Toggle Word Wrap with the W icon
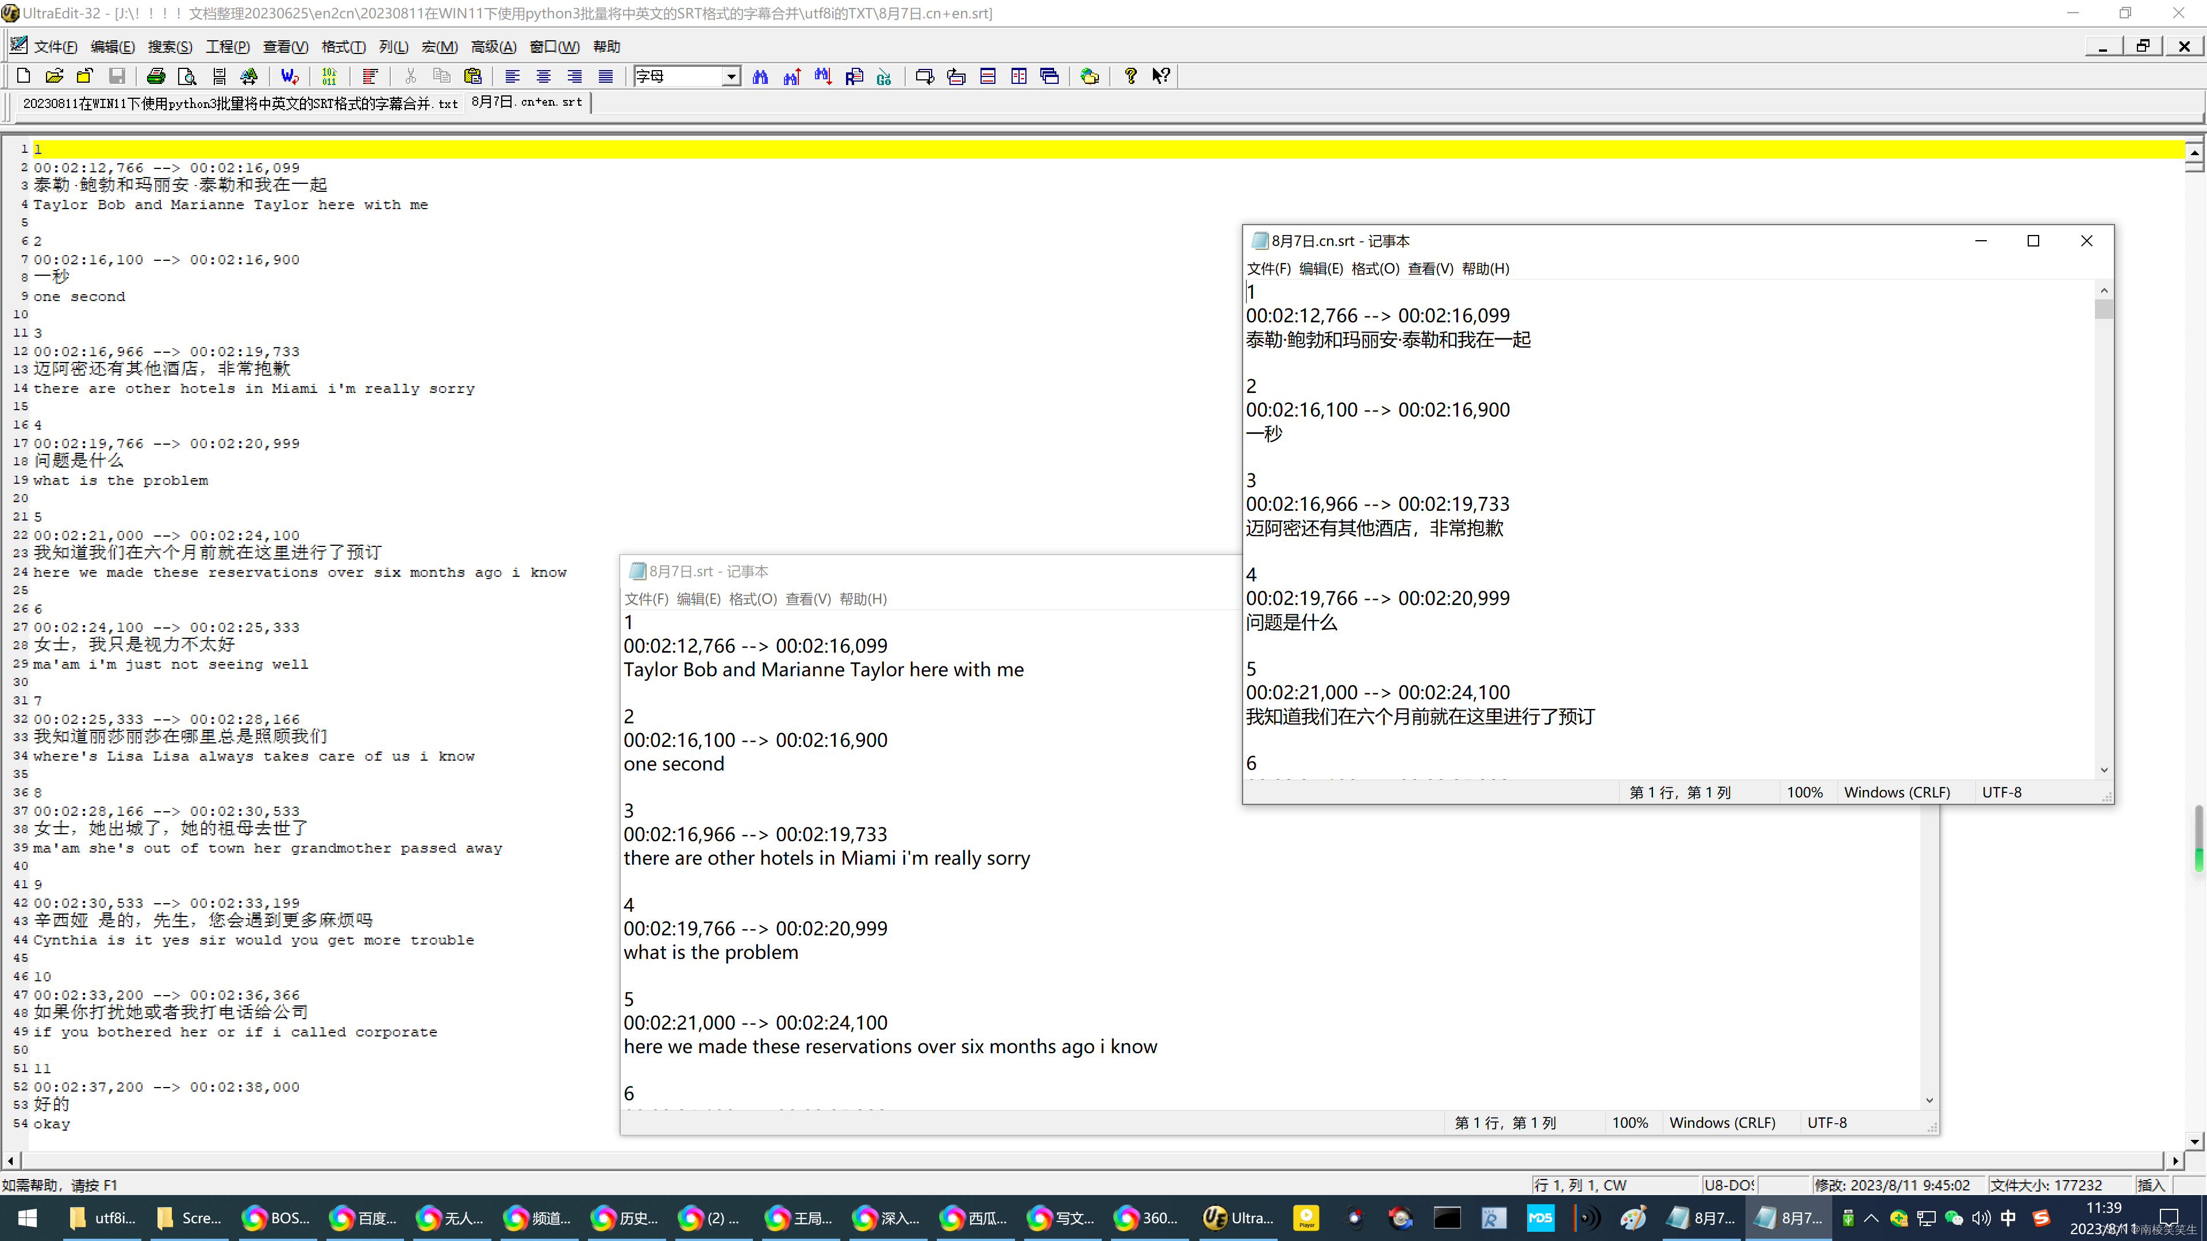The height and width of the screenshot is (1241, 2207). coord(290,76)
